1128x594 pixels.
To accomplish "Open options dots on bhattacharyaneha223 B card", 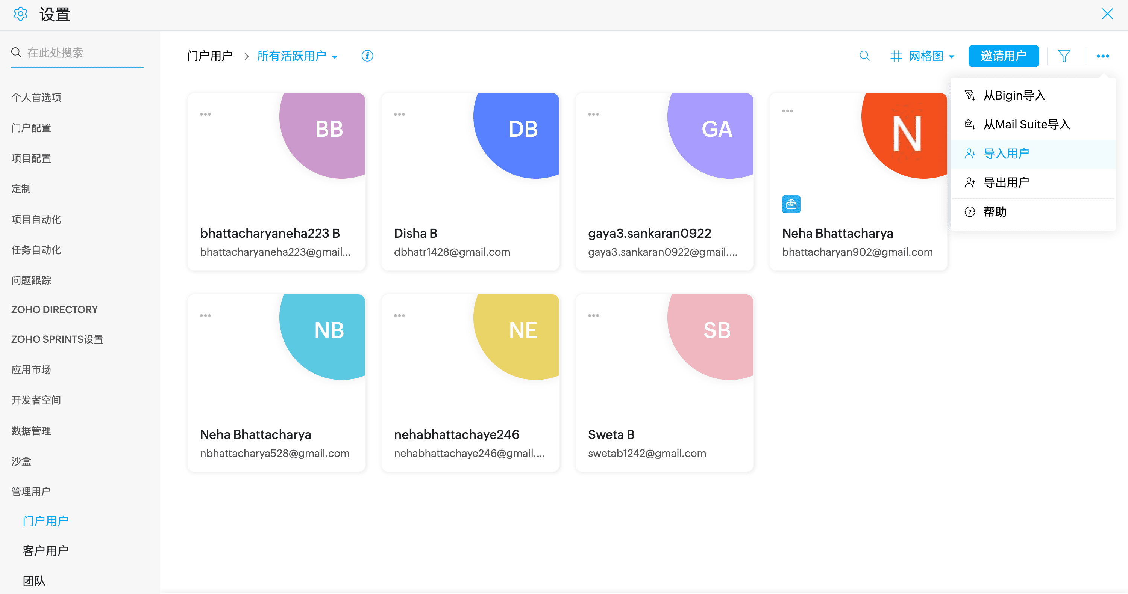I will point(205,115).
